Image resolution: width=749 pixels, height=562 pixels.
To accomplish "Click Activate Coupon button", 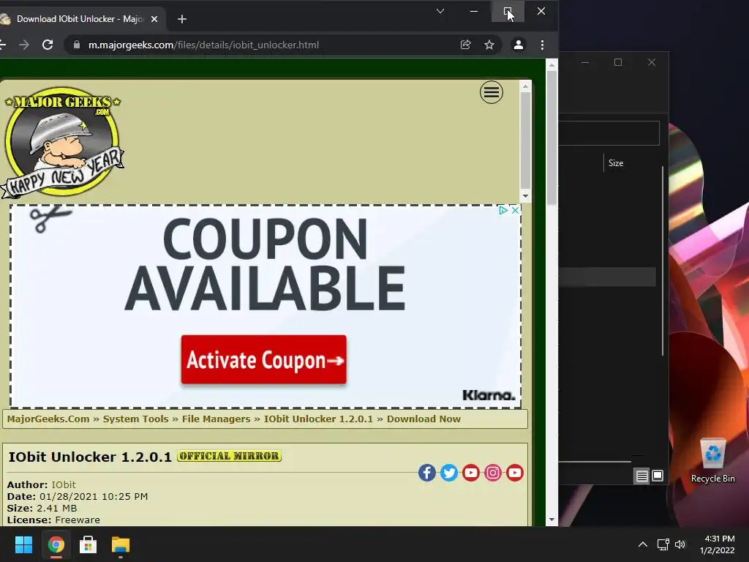I will coord(263,359).
